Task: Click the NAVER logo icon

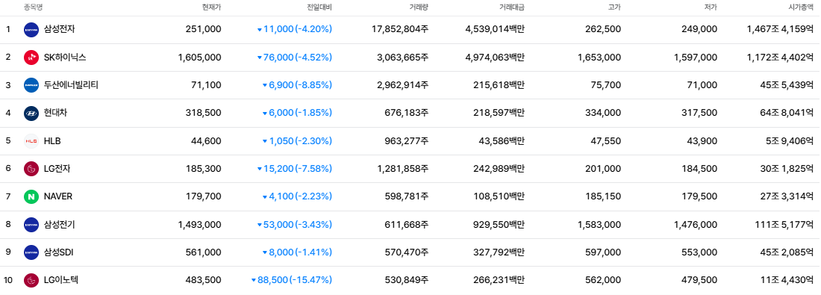Action: coord(31,196)
